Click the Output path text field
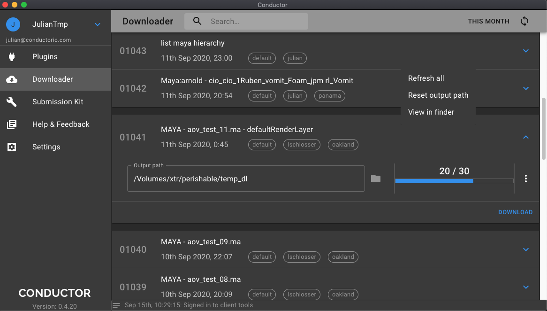The height and width of the screenshot is (311, 547). click(246, 179)
